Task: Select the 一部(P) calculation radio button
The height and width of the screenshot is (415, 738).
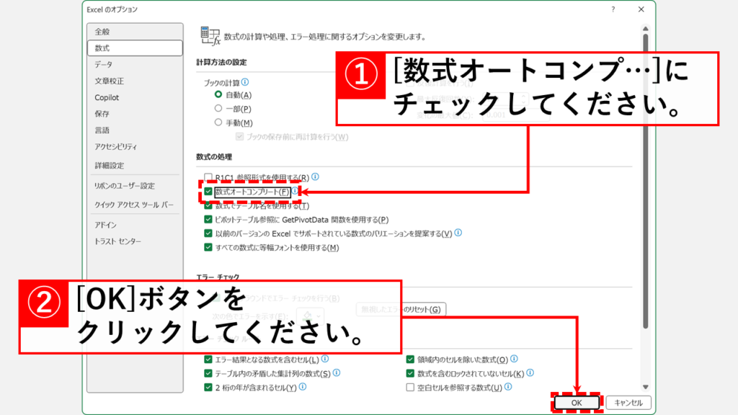Action: [220, 107]
